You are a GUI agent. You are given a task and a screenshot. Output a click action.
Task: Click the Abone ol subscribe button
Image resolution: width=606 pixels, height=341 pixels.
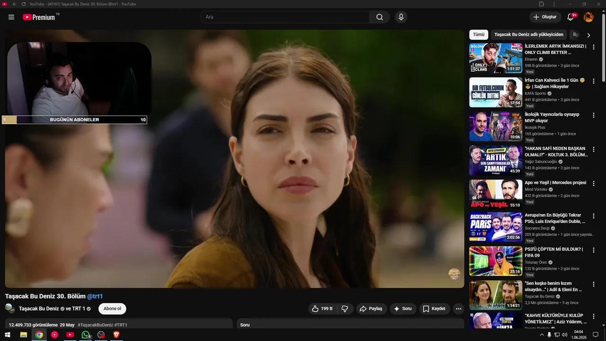(x=112, y=309)
